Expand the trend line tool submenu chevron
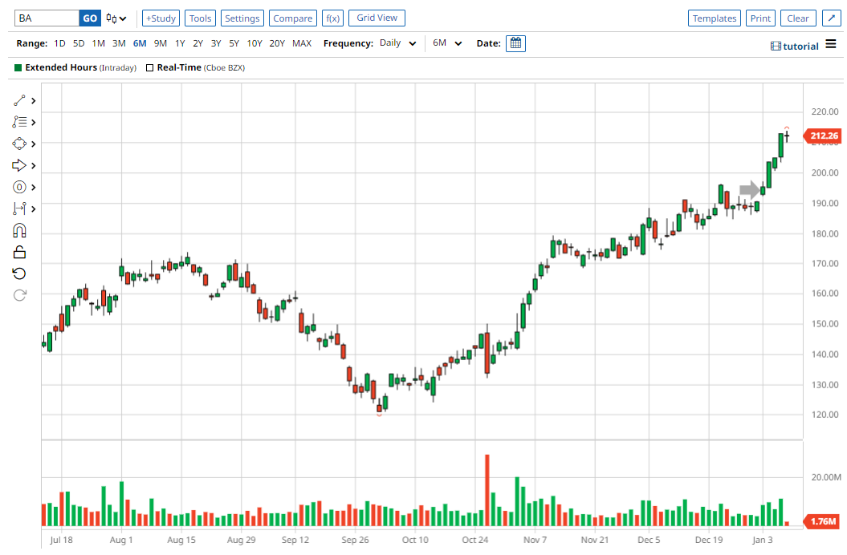 point(34,101)
